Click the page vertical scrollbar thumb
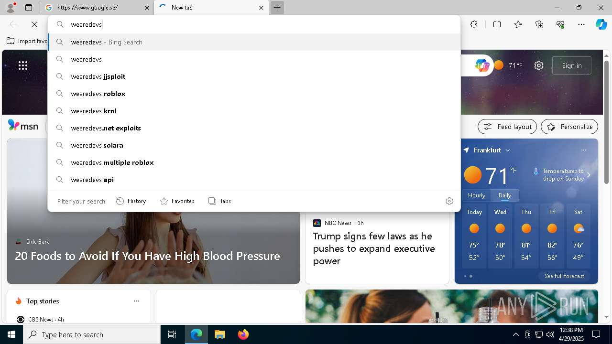The width and height of the screenshot is (612, 344). coord(606,122)
